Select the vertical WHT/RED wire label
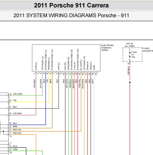Screen dimensions: 153x155 point(73,84)
